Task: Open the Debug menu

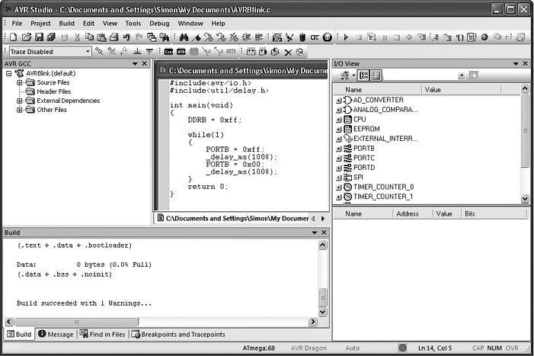Action: tap(159, 23)
